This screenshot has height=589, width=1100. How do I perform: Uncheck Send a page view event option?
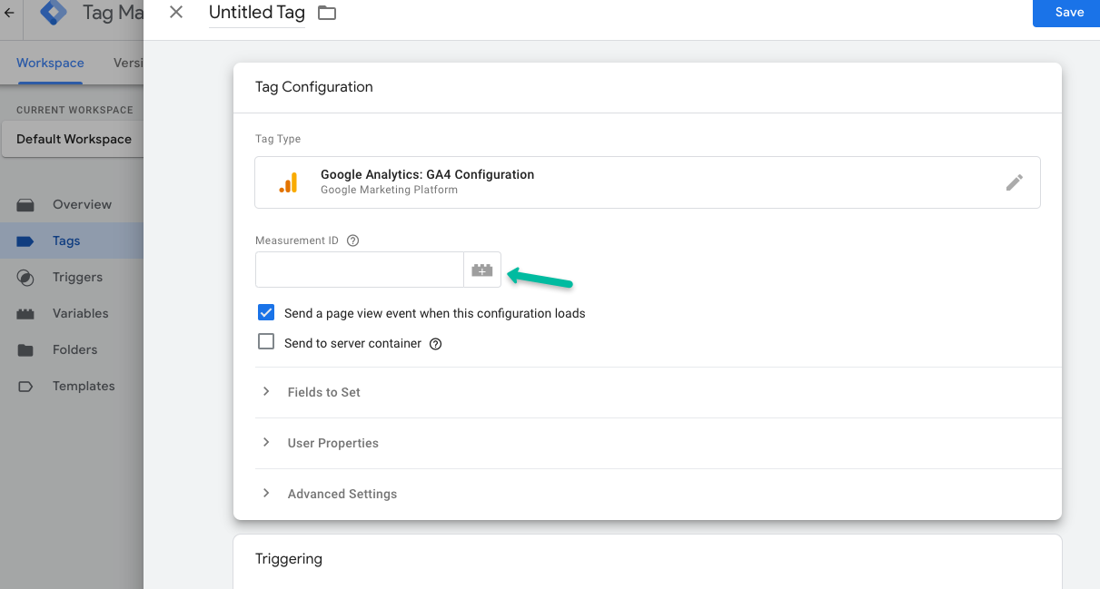click(265, 311)
